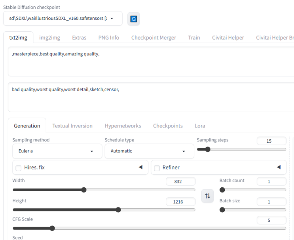Expand the Refiner section arrow
The height and width of the screenshot is (240, 294).
[279, 167]
